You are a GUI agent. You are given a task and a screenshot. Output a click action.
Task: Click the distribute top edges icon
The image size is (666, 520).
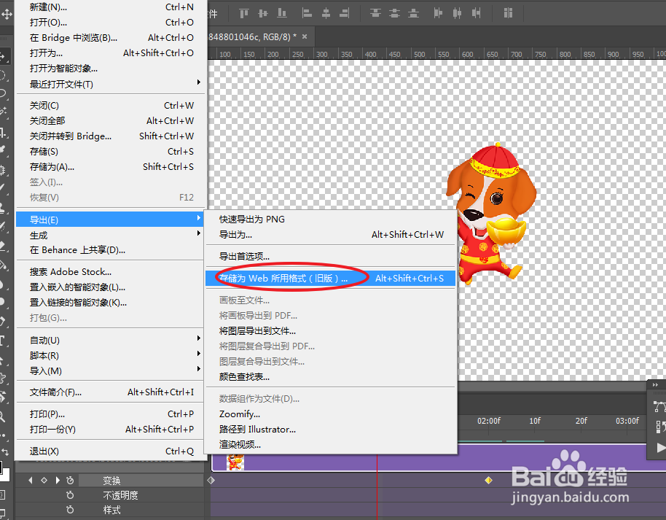pos(375,13)
